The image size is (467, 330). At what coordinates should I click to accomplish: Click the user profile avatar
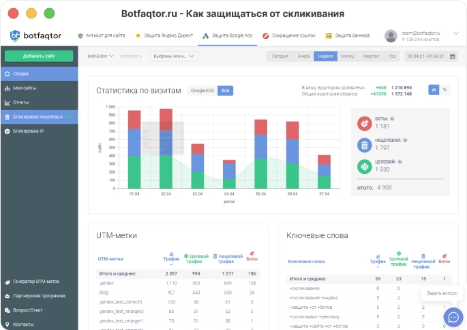pos(391,35)
